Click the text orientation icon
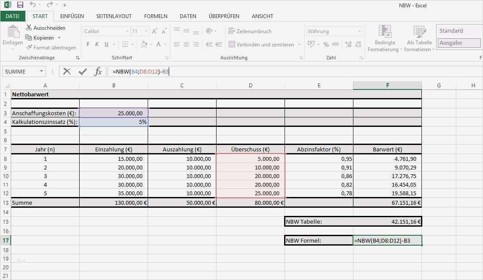 [210, 31]
